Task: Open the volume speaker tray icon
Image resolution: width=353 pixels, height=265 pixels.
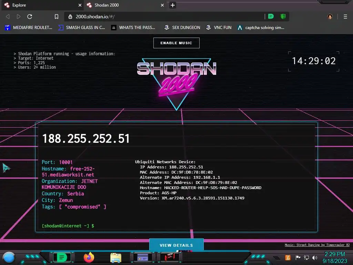Action: [x=315, y=257]
